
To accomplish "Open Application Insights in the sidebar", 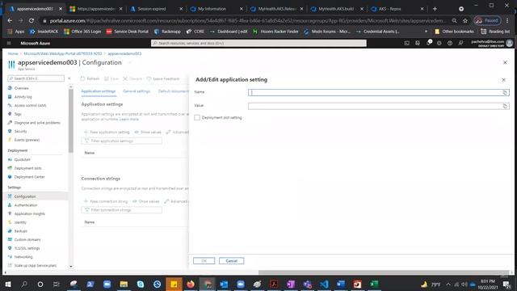I will click(x=29, y=213).
